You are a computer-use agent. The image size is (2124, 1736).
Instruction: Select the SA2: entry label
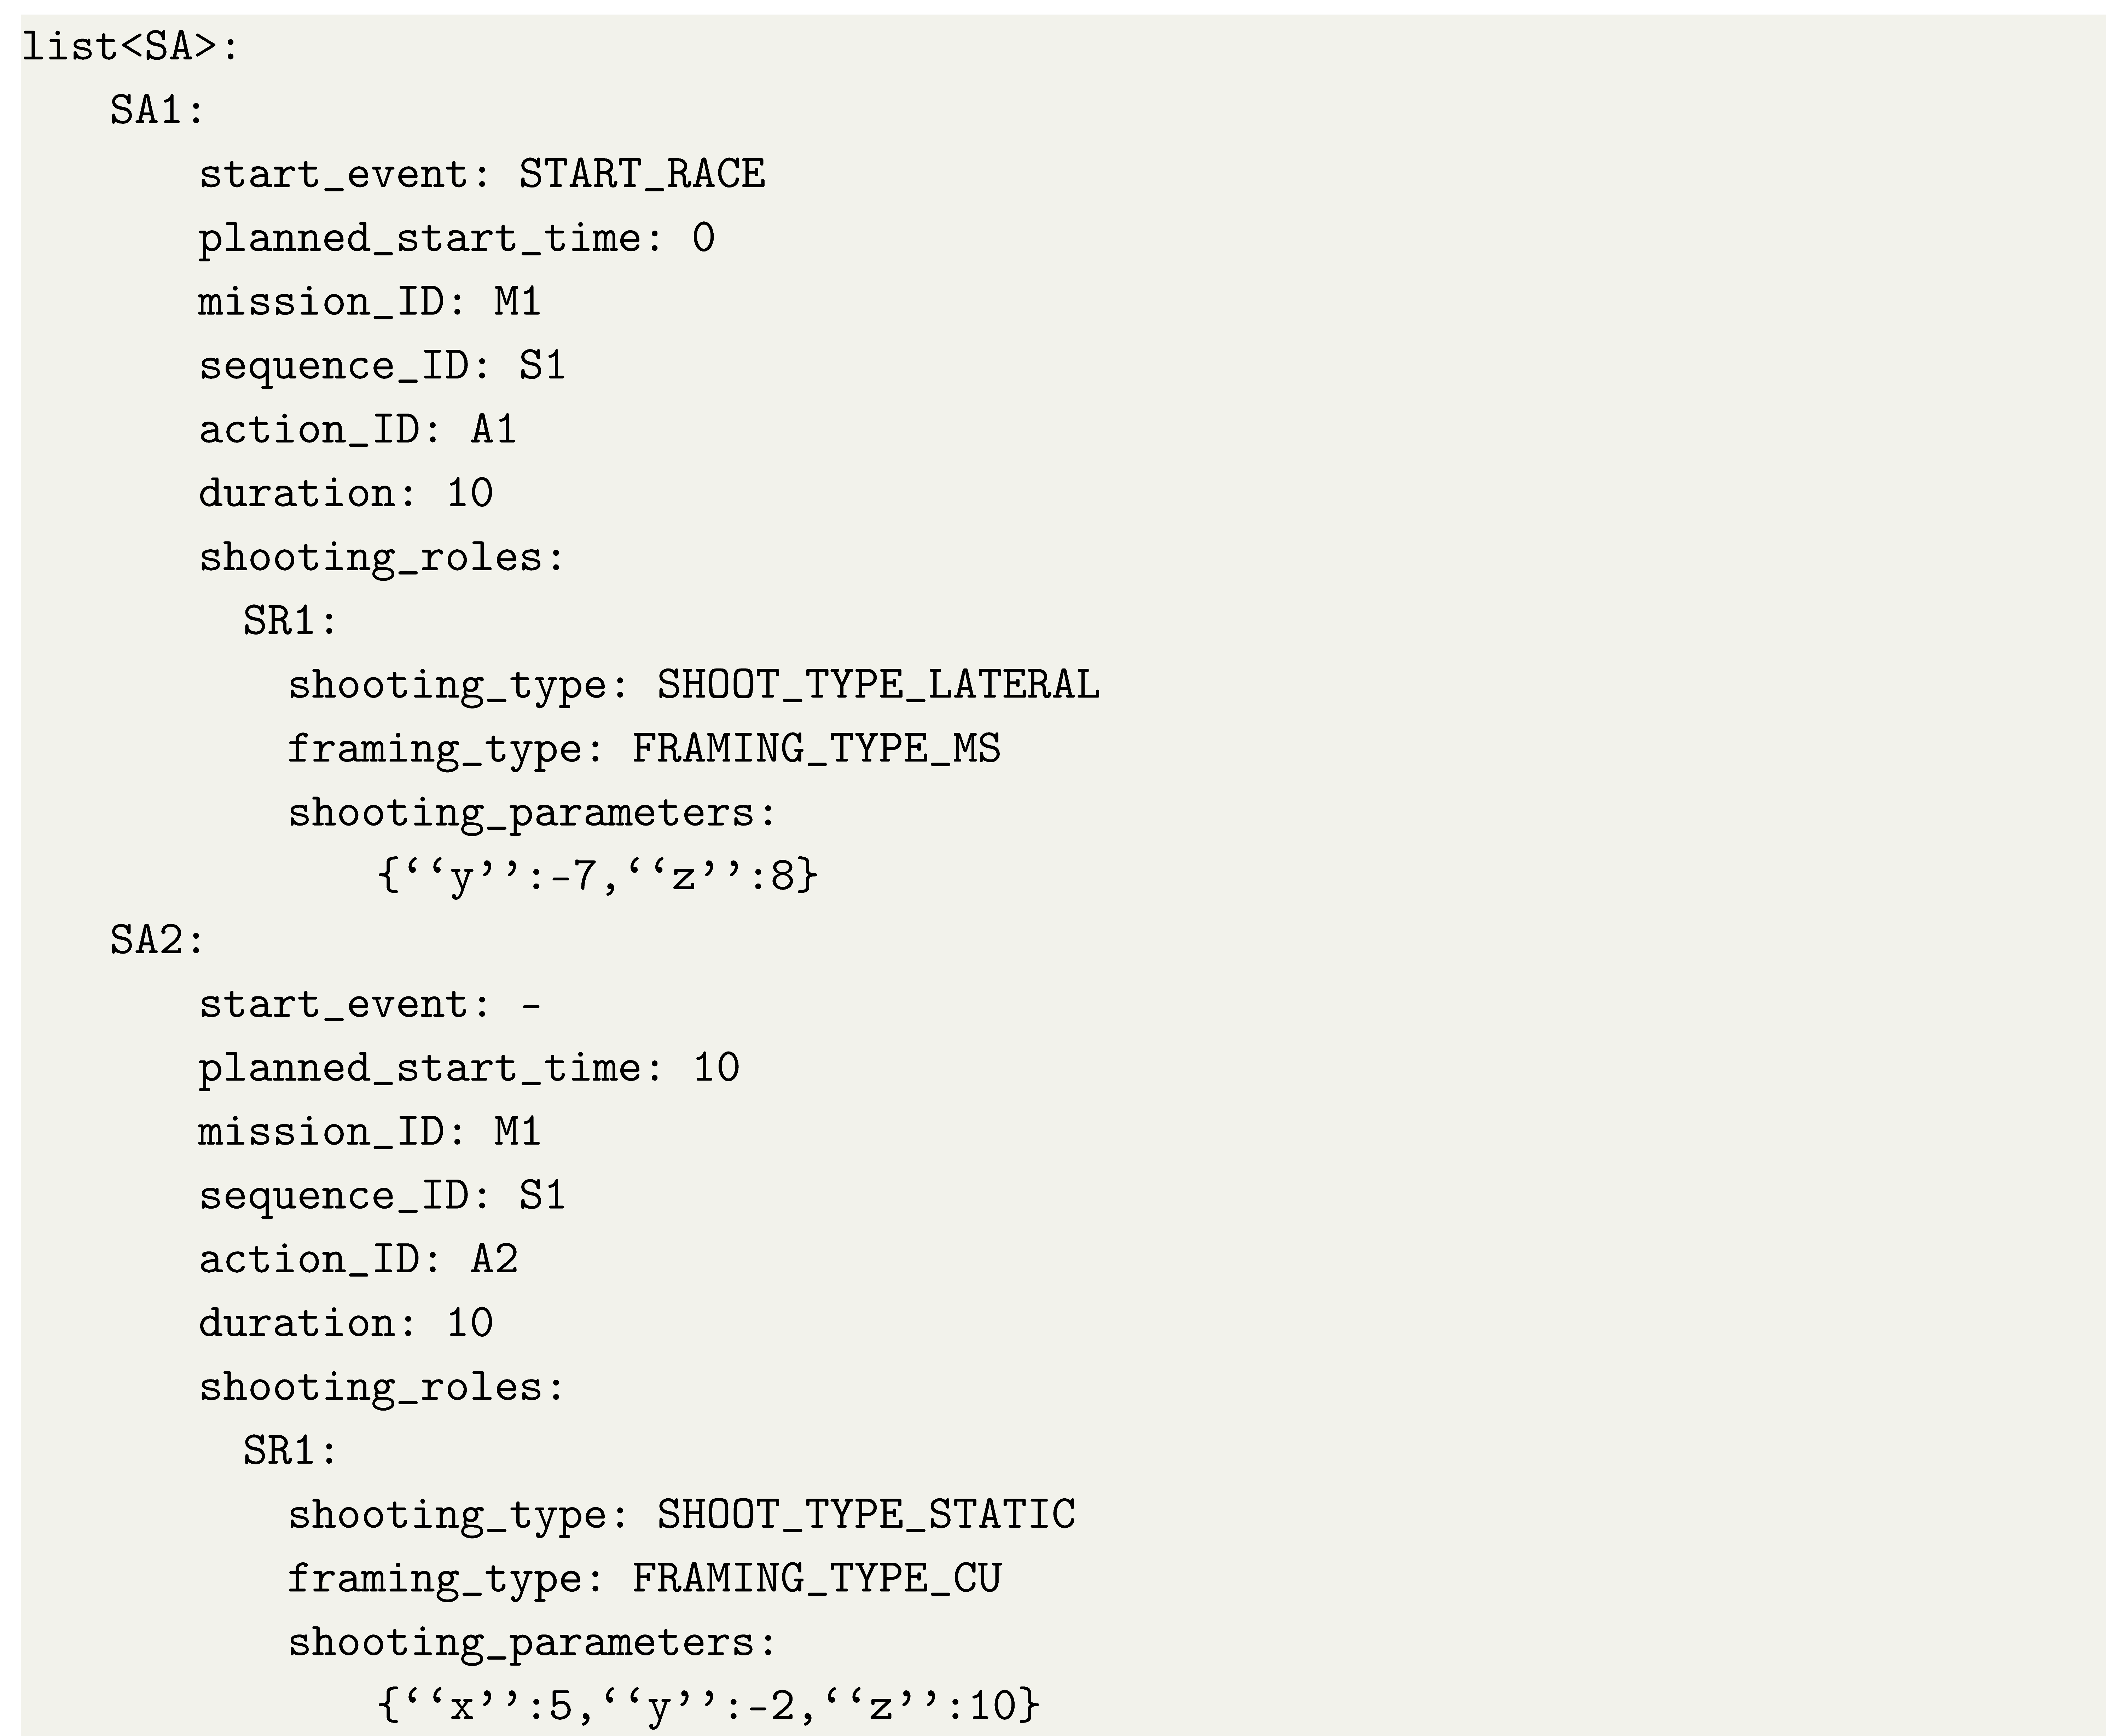pyautogui.click(x=157, y=941)
